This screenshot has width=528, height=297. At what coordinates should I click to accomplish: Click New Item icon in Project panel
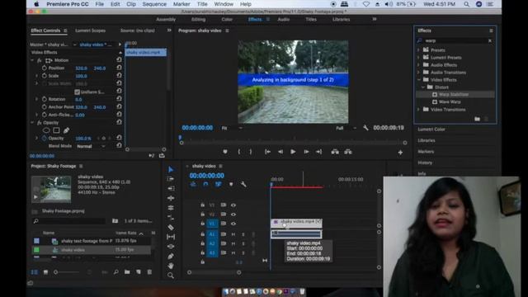coord(138,272)
